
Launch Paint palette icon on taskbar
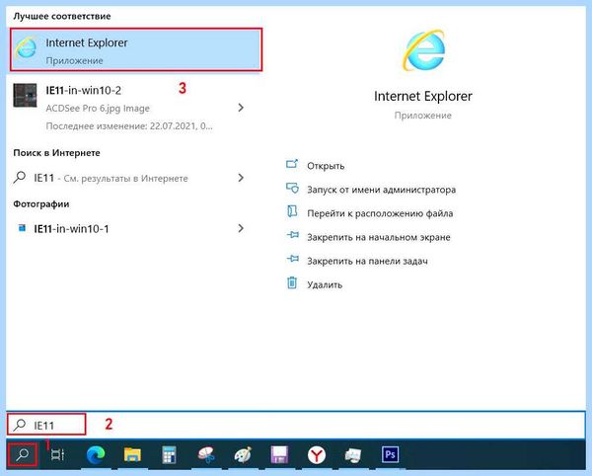pyautogui.click(x=243, y=454)
